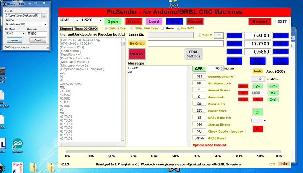Load a gcode file with Load
The image size is (303, 173).
154,22
